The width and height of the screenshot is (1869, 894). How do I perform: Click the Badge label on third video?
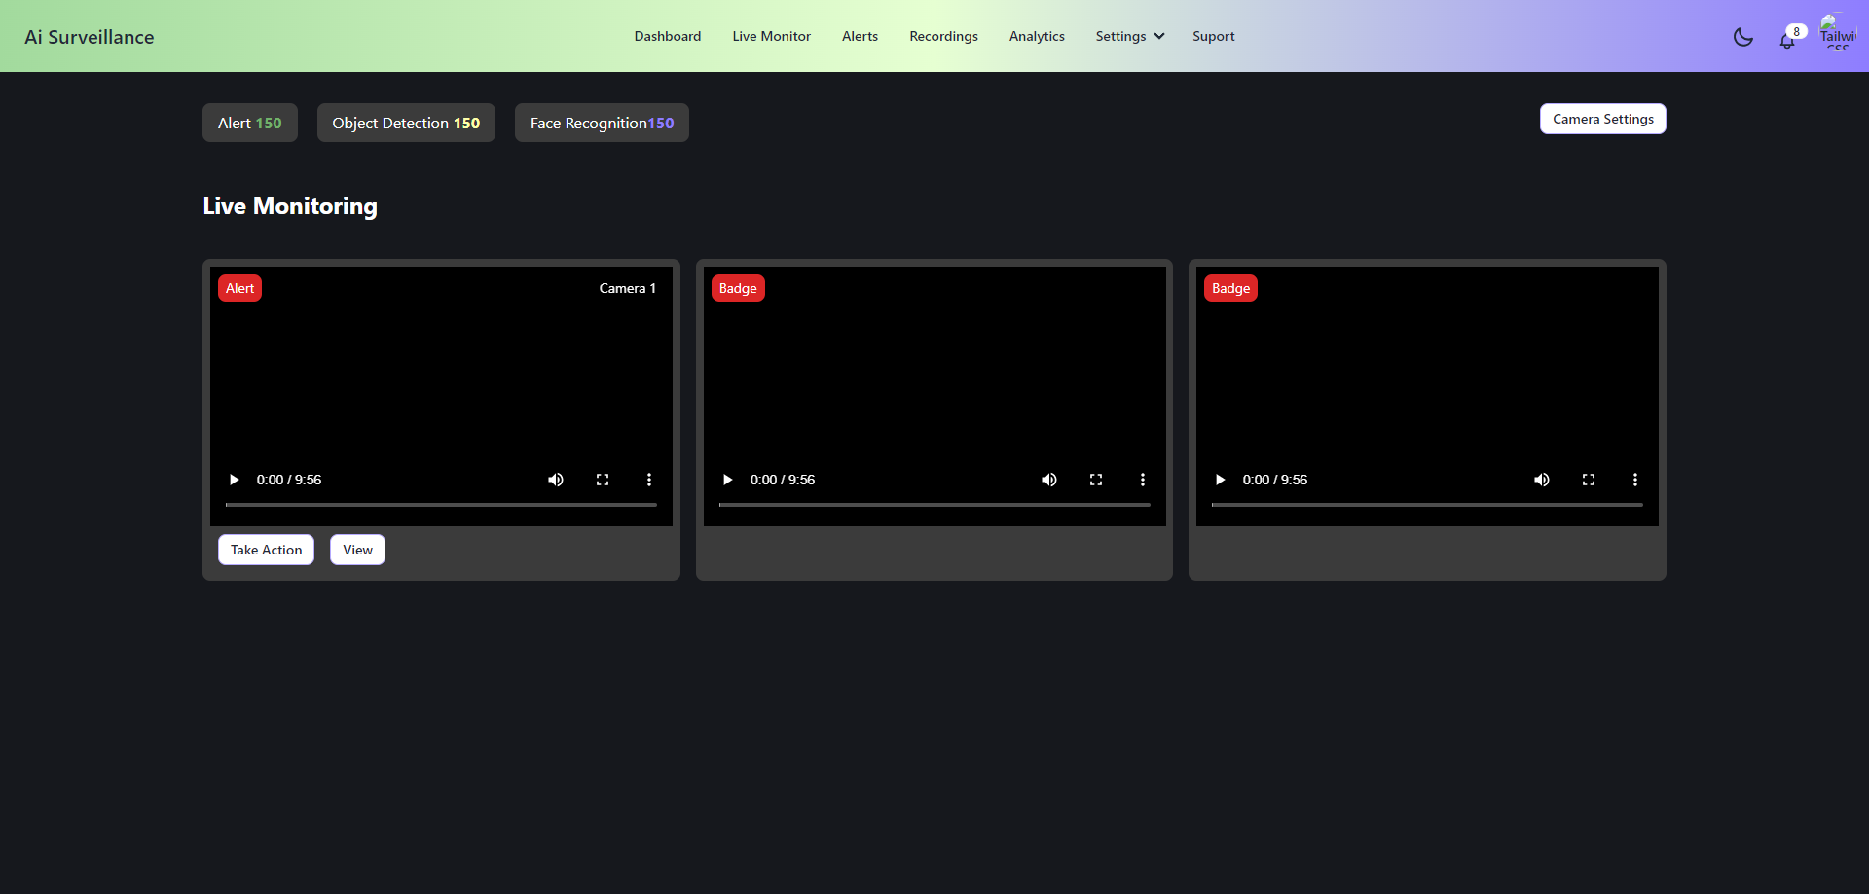coord(1230,288)
